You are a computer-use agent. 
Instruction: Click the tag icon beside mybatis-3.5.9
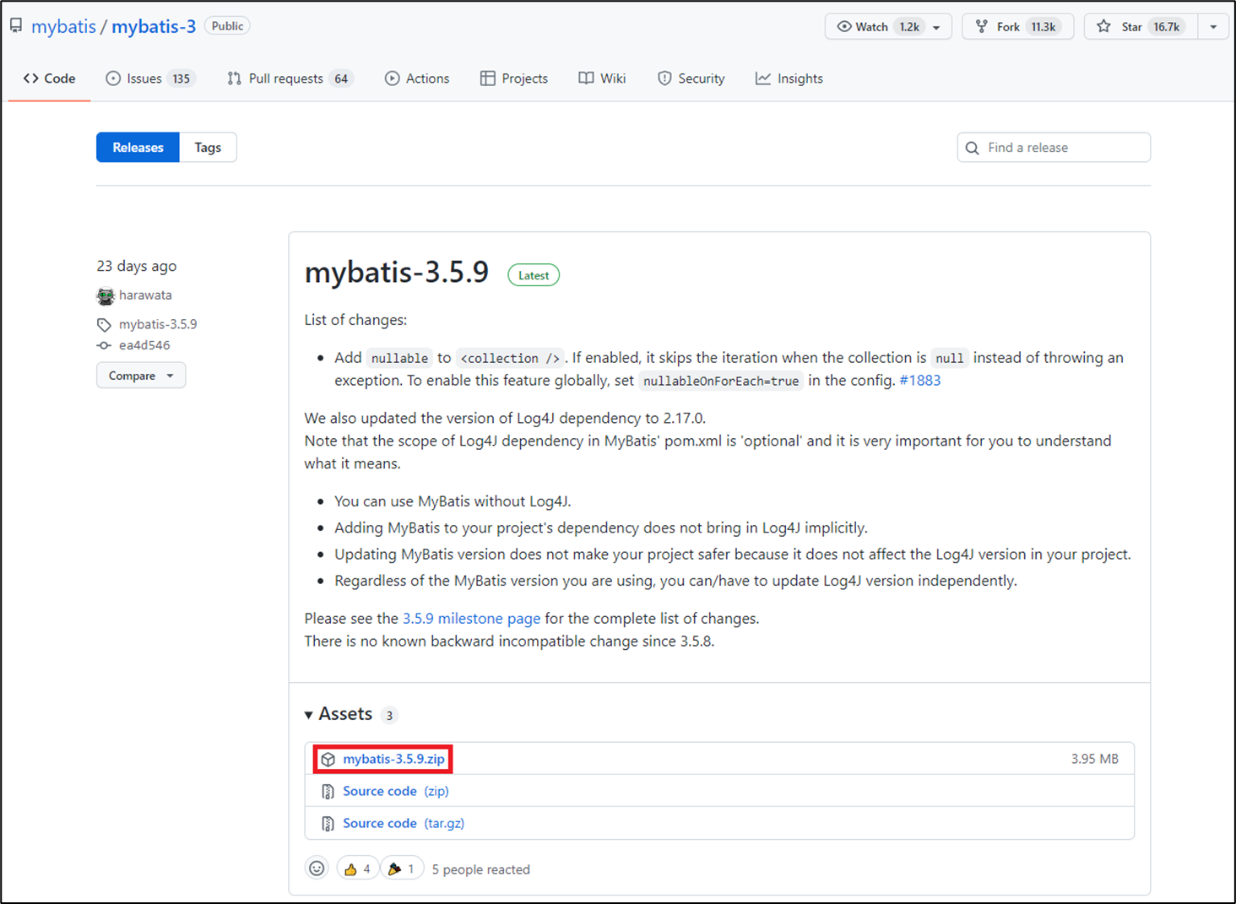click(104, 325)
